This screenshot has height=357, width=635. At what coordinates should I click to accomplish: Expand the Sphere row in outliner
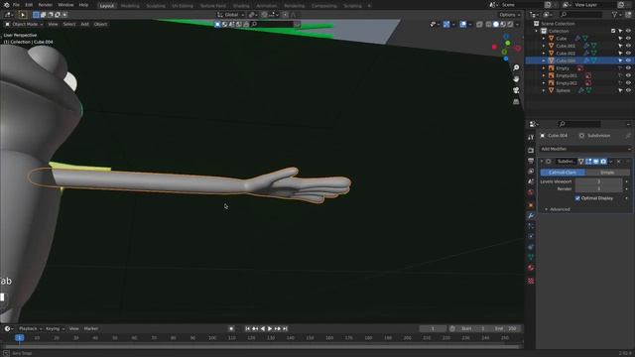coord(544,90)
